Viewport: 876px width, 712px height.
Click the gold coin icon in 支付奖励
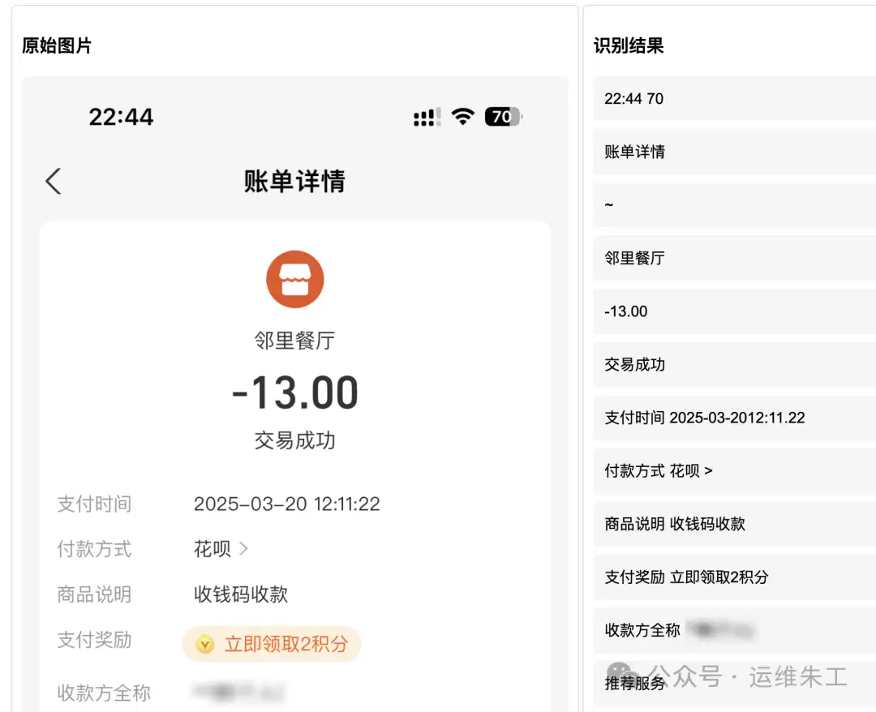tap(205, 644)
